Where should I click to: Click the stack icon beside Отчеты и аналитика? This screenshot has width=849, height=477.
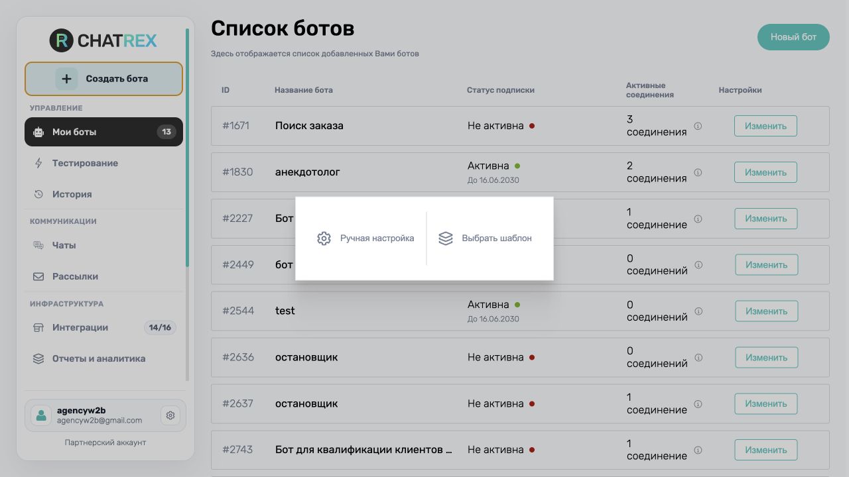click(38, 358)
